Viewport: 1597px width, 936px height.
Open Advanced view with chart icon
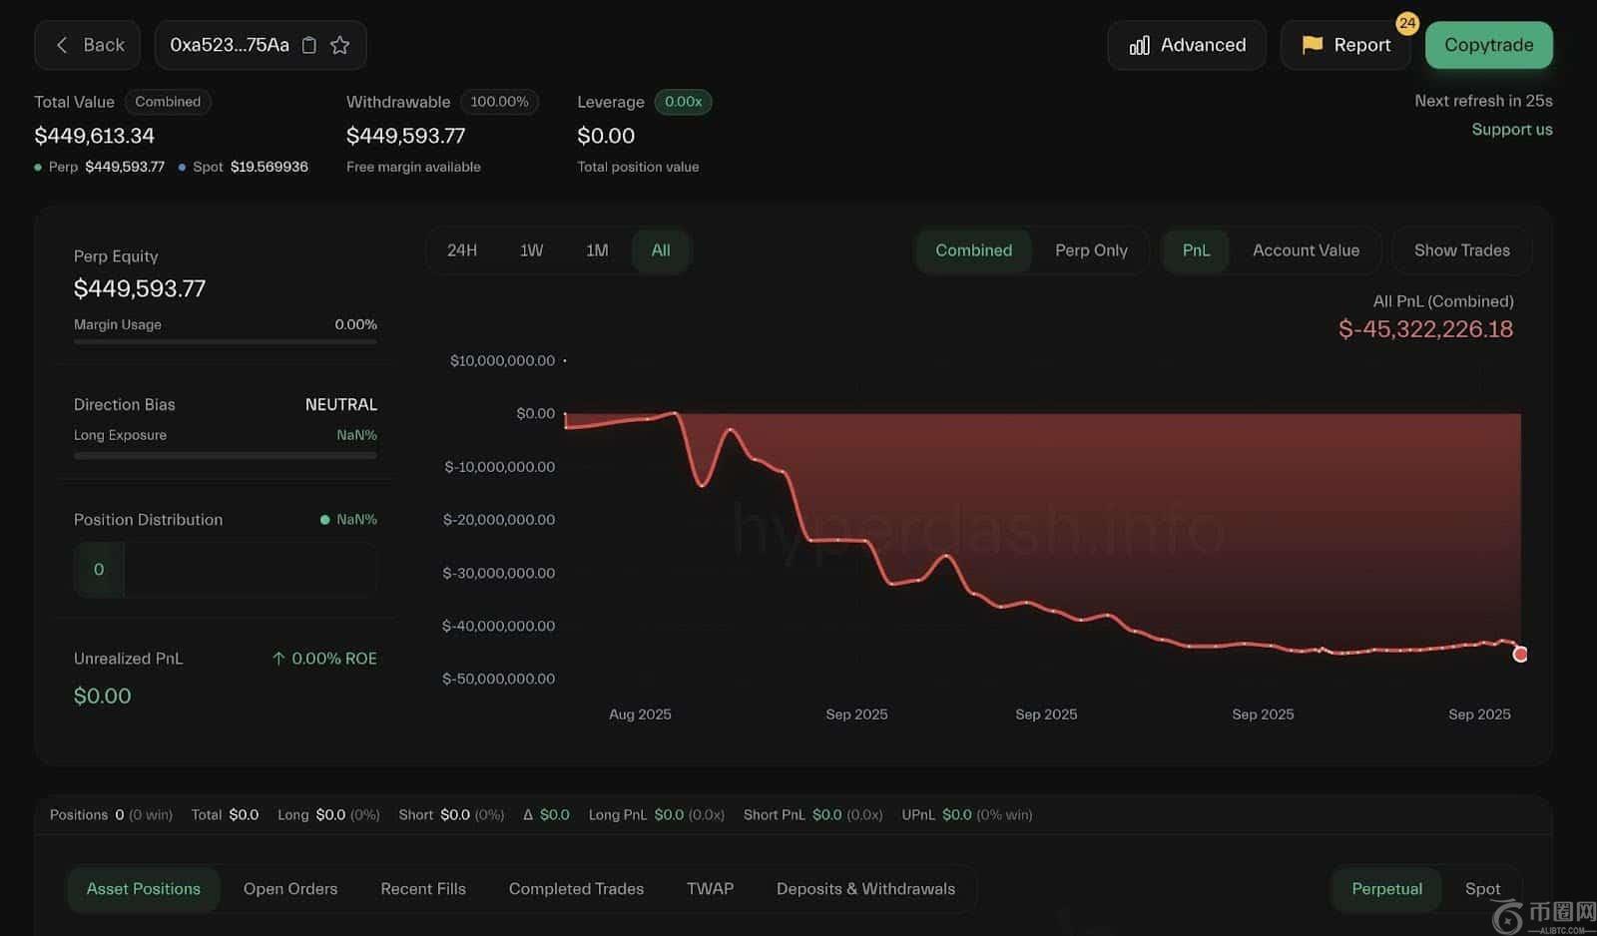[x=1187, y=45]
